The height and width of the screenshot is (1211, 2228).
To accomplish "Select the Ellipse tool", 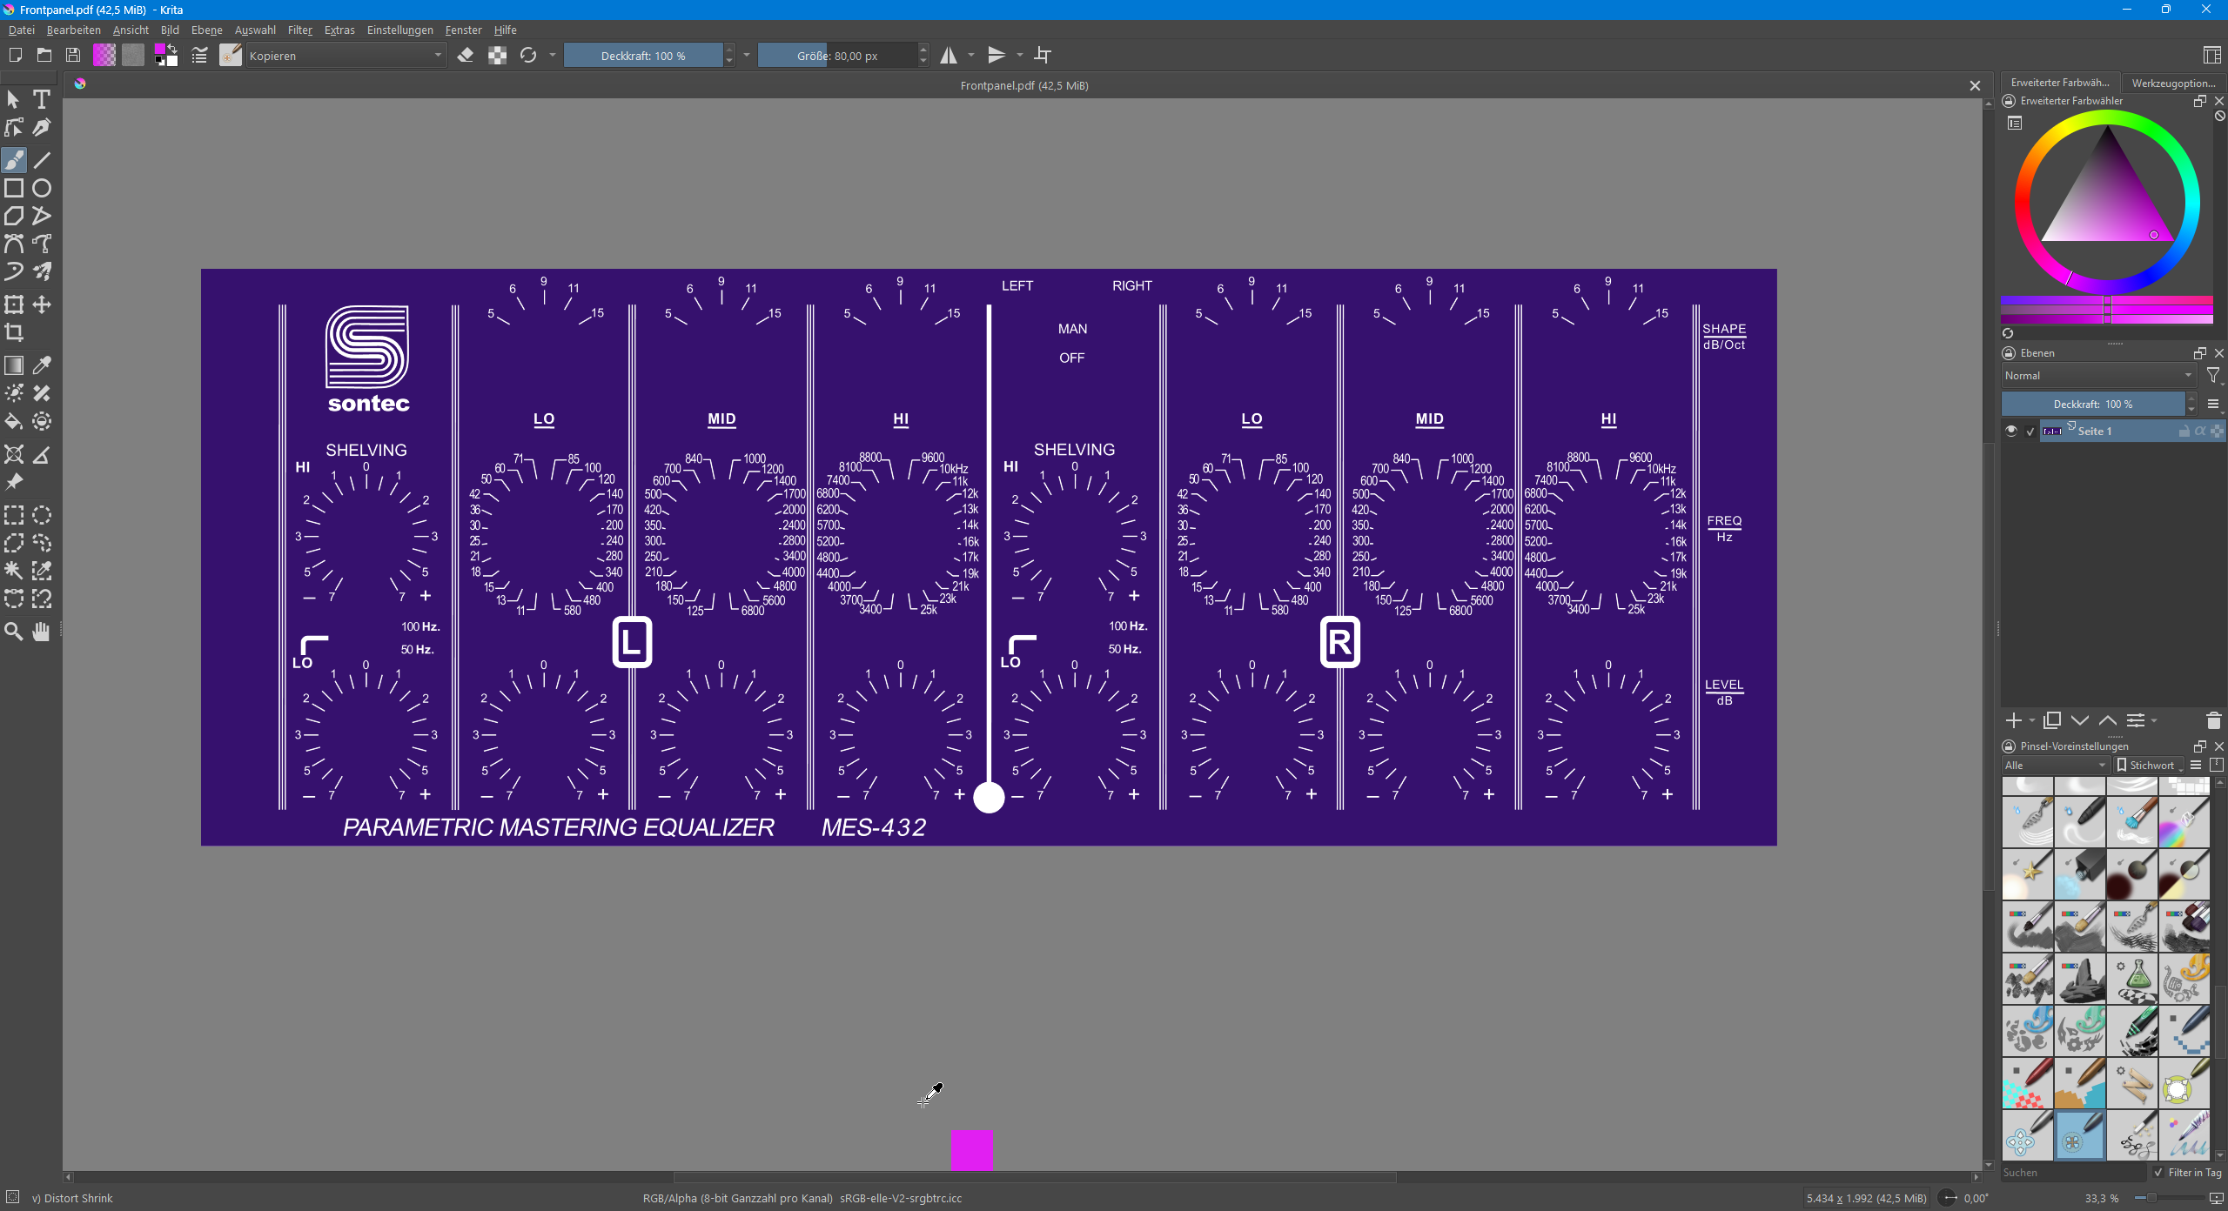I will pos(41,188).
